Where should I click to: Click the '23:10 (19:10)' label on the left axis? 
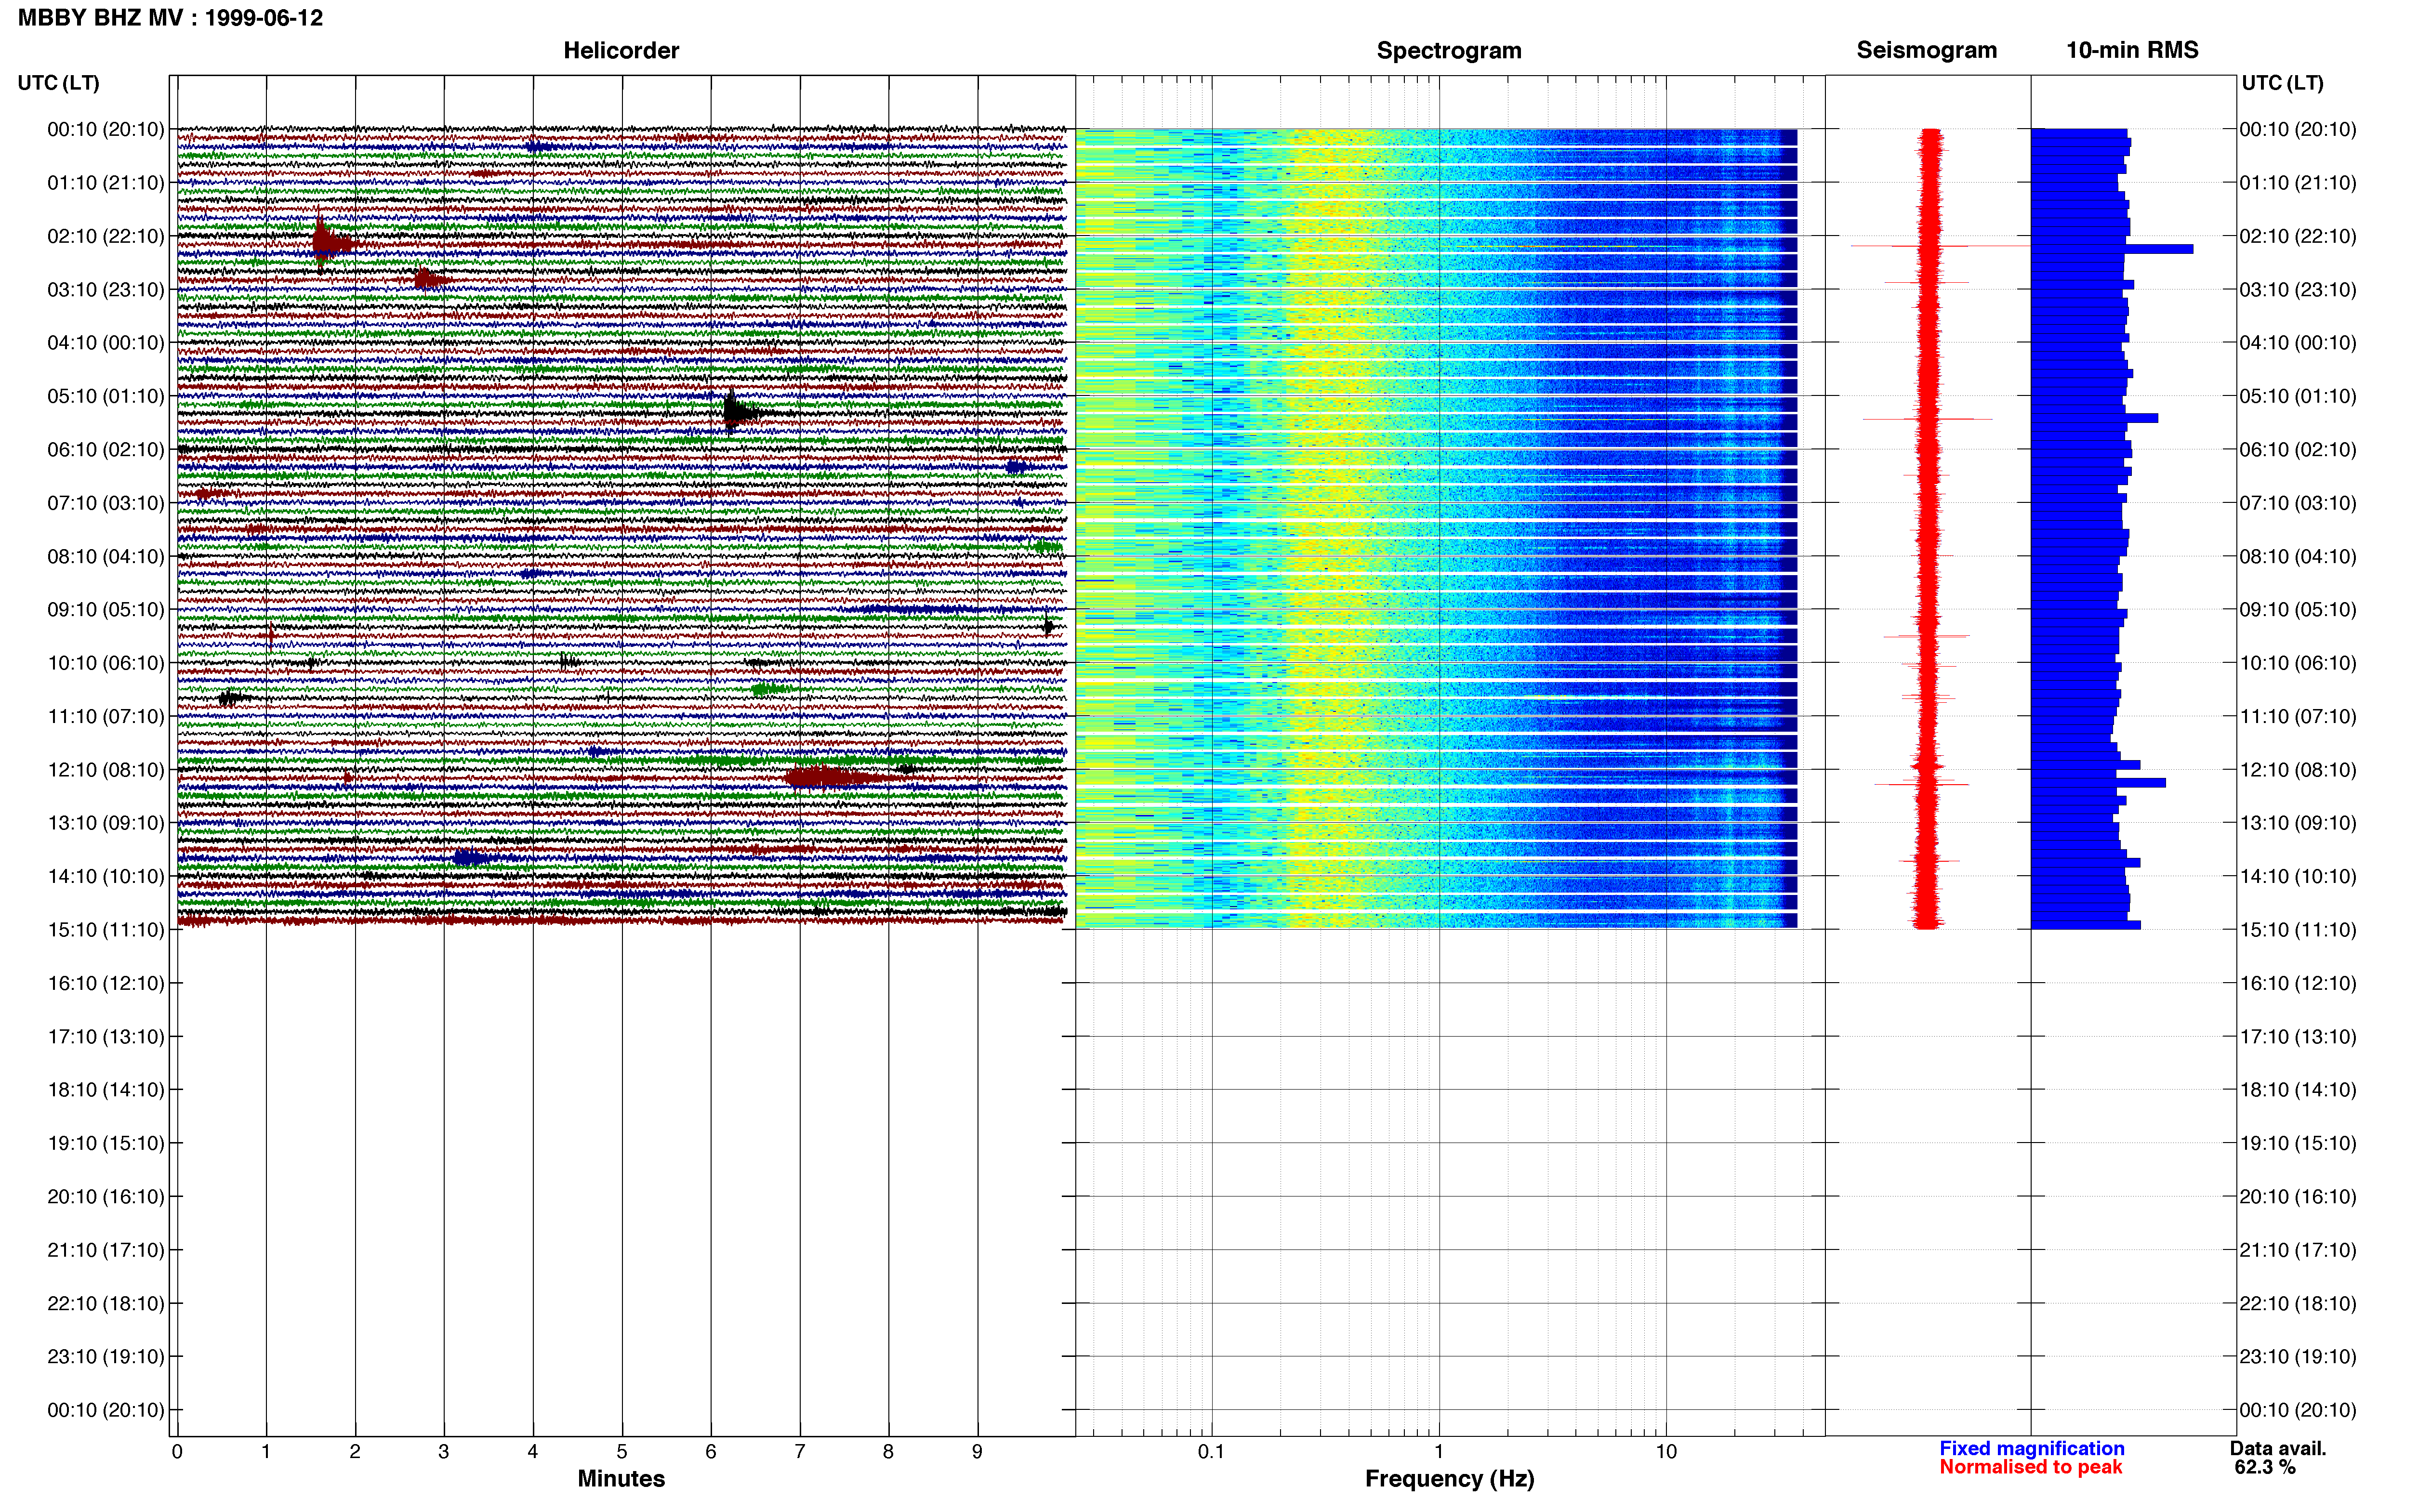[x=106, y=1357]
